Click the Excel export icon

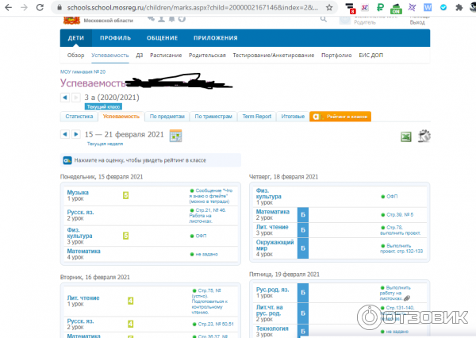coord(405,136)
